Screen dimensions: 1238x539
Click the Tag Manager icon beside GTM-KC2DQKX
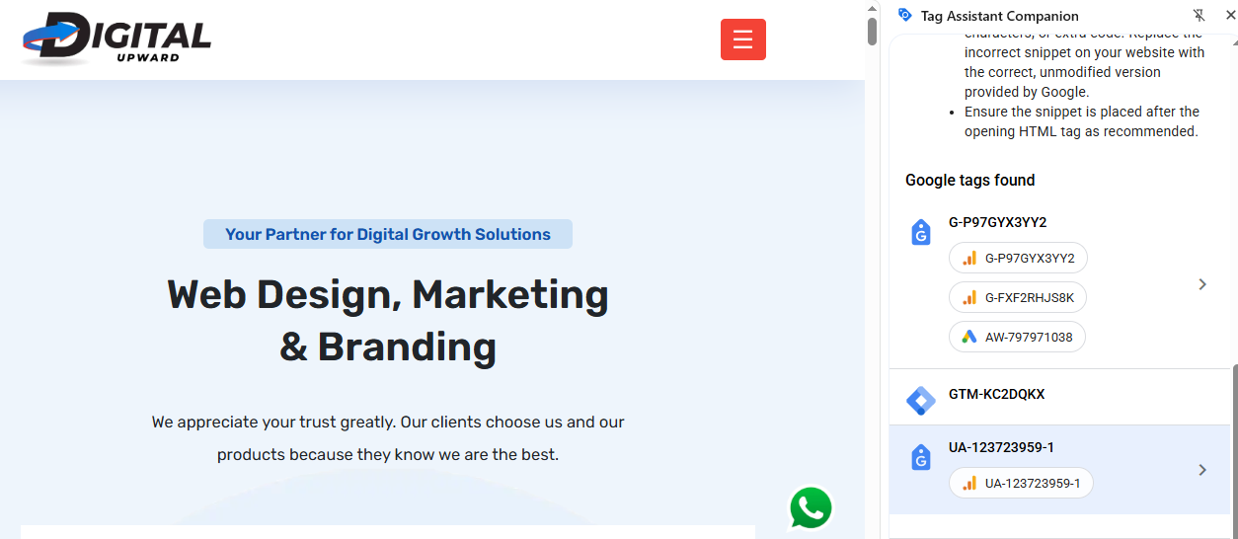920,400
